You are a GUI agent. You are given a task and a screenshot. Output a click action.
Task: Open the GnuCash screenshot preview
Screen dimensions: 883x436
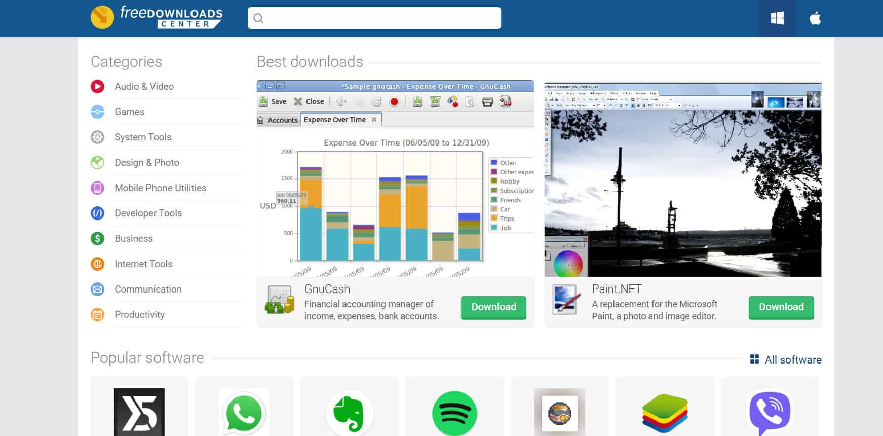[395, 178]
